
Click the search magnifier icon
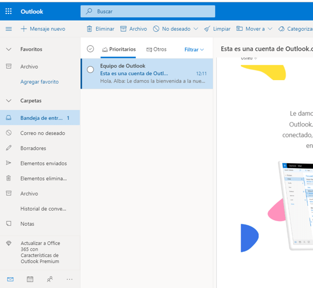click(89, 11)
